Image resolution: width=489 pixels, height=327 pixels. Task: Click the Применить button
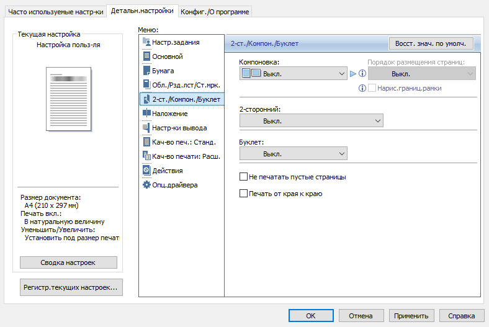click(x=412, y=316)
